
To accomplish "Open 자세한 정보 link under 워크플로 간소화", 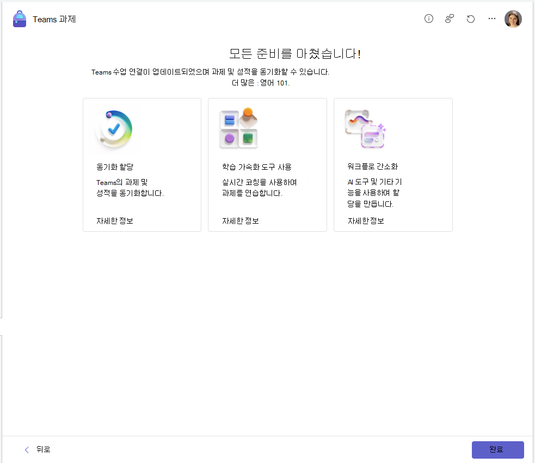I will tap(366, 221).
